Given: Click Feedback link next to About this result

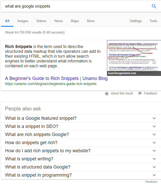Looking at the screenshot, I should pyautogui.click(x=151, y=93).
